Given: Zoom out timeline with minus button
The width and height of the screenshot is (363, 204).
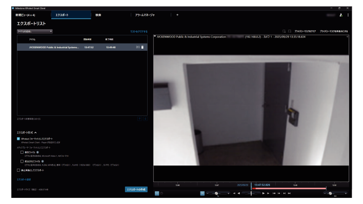Looking at the screenshot, I should coord(325,193).
